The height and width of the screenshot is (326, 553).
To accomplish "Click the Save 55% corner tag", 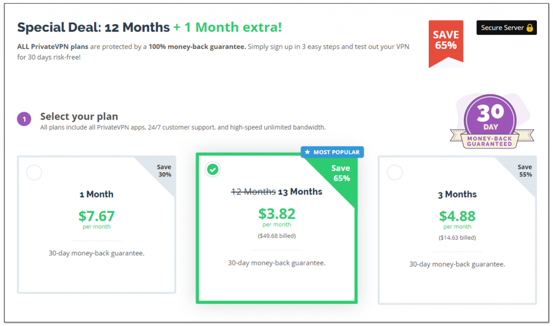I will pyautogui.click(x=524, y=171).
